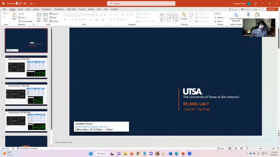Expand the Layout dropdown
Viewport: 280px width, 157px height.
[x=55, y=14]
